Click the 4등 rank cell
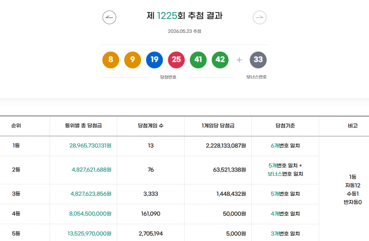Viewport: 369px width, 241px height. tap(16, 214)
